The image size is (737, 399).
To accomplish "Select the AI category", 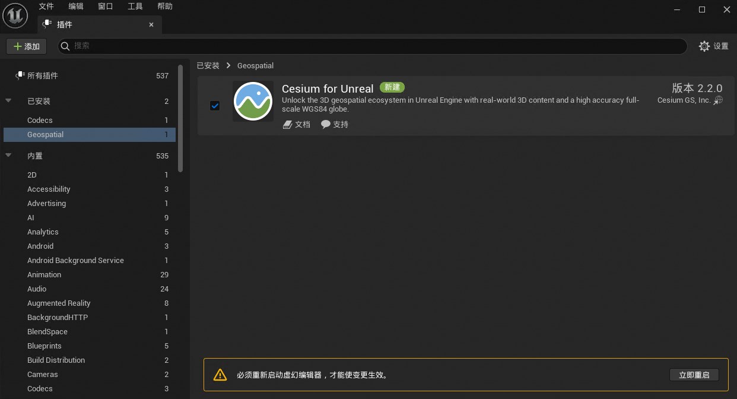I will coord(91,217).
